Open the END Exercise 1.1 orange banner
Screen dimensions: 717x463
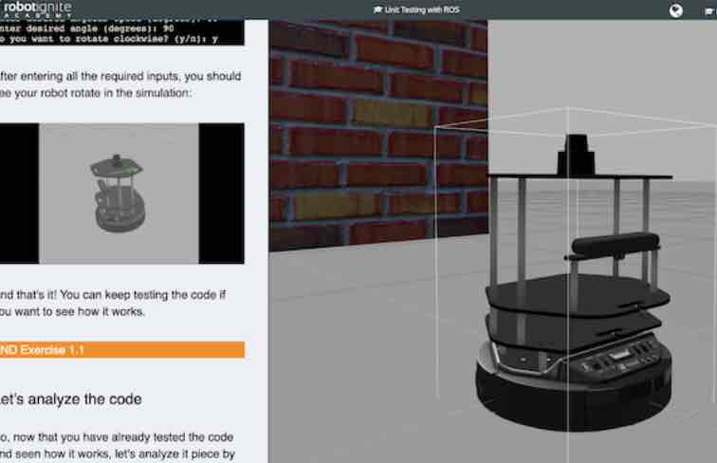[x=122, y=350]
